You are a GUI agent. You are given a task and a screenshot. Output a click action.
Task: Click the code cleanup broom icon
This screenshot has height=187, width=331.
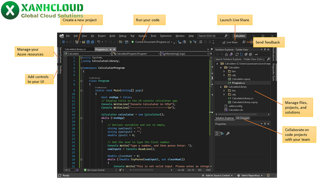(x=120, y=170)
